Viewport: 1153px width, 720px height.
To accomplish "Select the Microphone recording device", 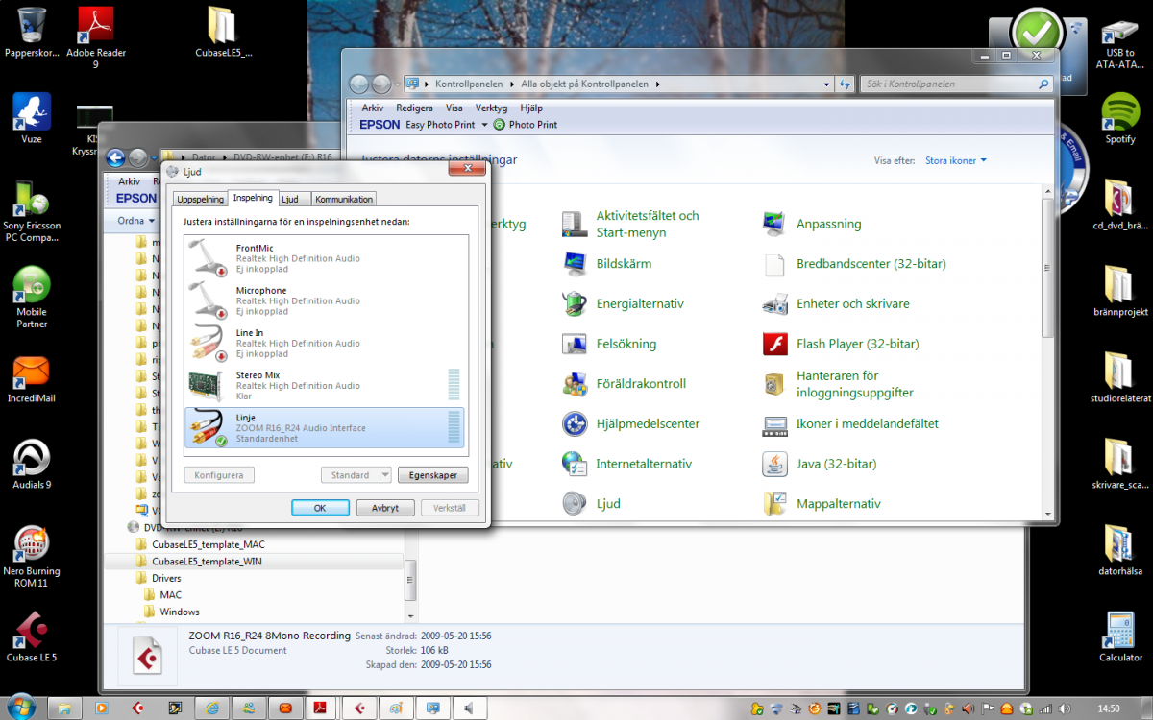I will [x=325, y=300].
